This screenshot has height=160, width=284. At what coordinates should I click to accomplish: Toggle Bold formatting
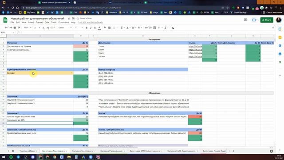point(87,28)
